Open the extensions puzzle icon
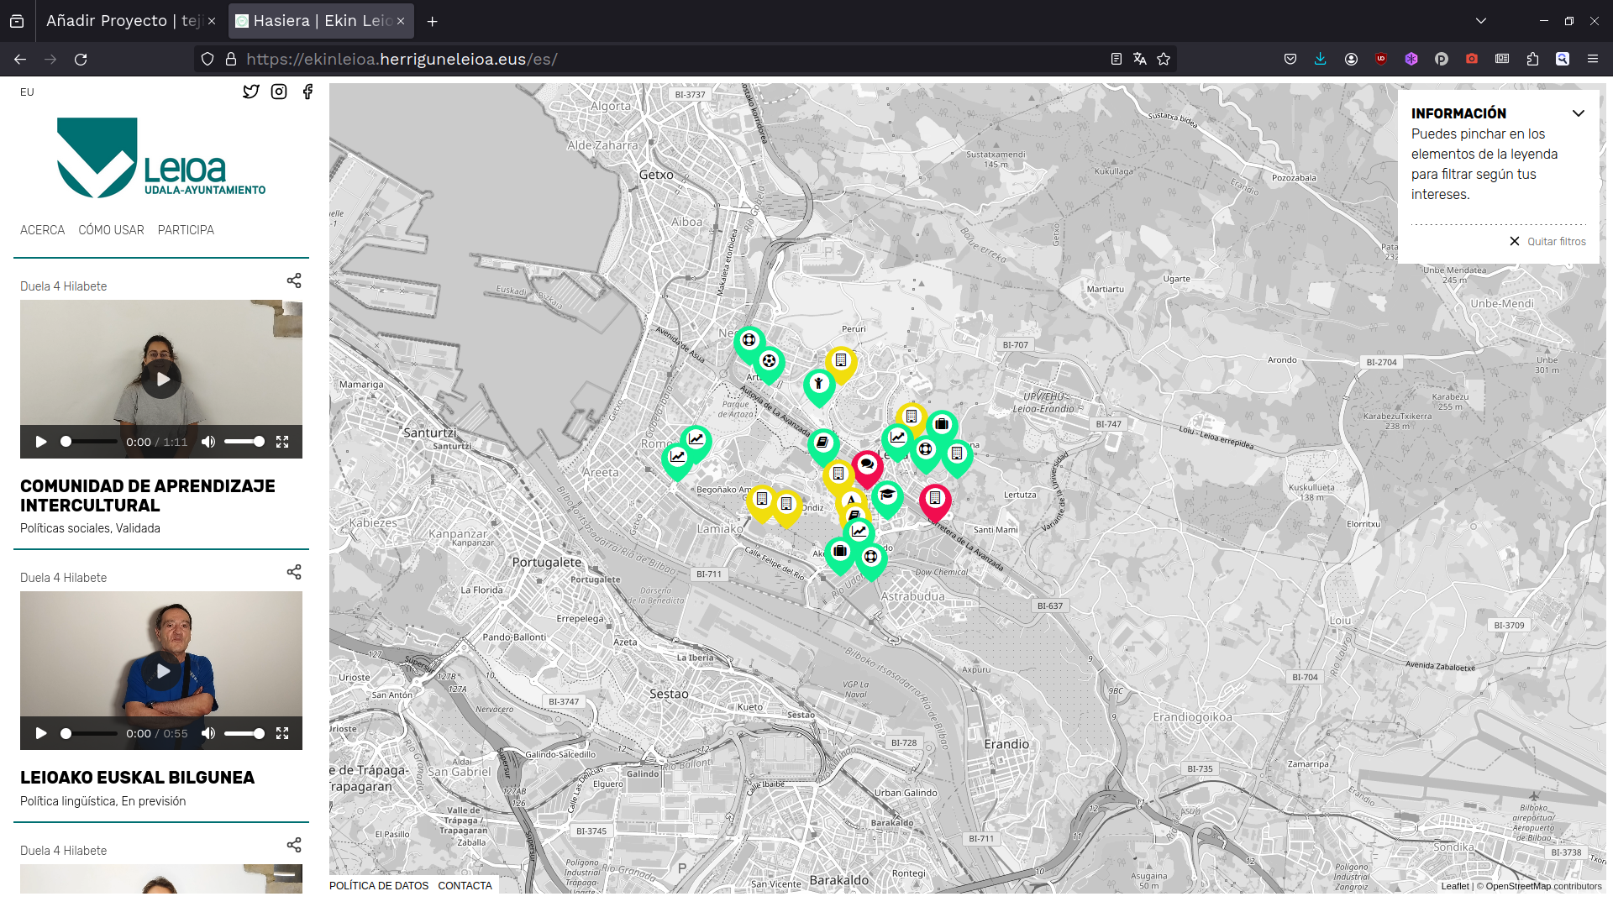 pyautogui.click(x=1532, y=59)
